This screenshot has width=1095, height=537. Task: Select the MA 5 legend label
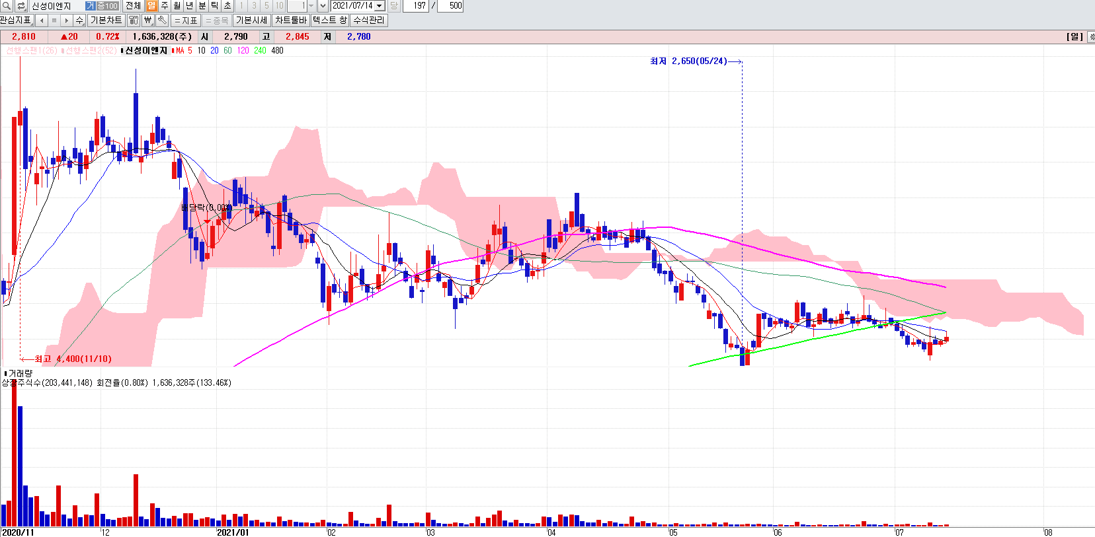(183, 51)
